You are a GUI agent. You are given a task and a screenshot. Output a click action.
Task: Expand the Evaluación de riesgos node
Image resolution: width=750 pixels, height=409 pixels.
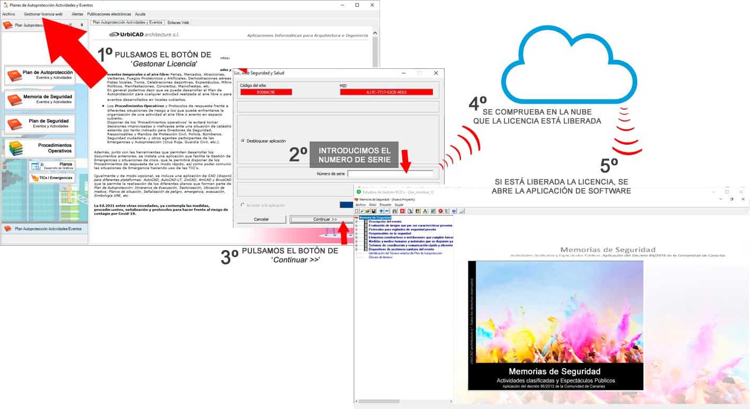point(356,226)
